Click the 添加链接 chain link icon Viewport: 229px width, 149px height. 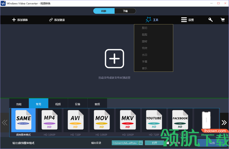[51, 20]
